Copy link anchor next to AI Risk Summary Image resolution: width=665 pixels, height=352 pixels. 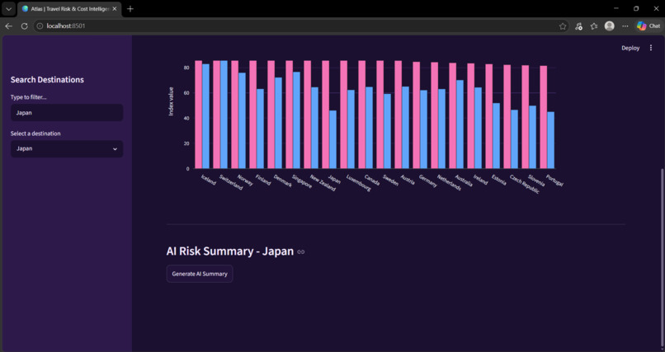coord(300,251)
